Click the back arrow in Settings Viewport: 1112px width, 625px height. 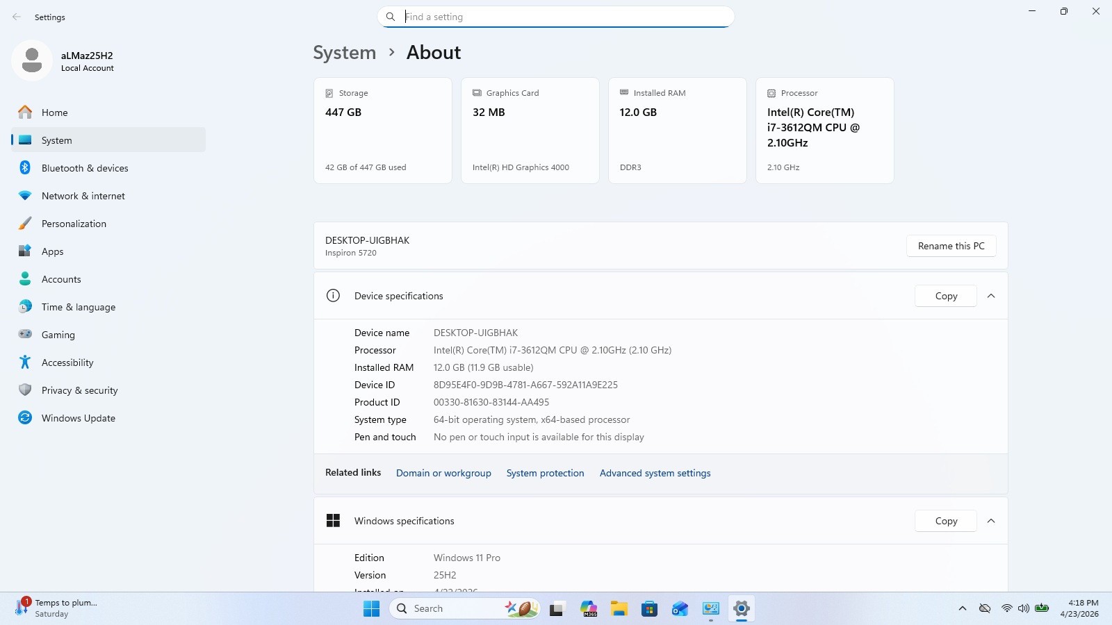pyautogui.click(x=17, y=17)
